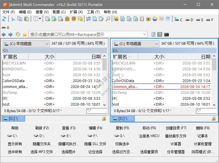Screen dimensions: 219x163
Task: Click the notepad icon beside command field
Action: (153, 34)
